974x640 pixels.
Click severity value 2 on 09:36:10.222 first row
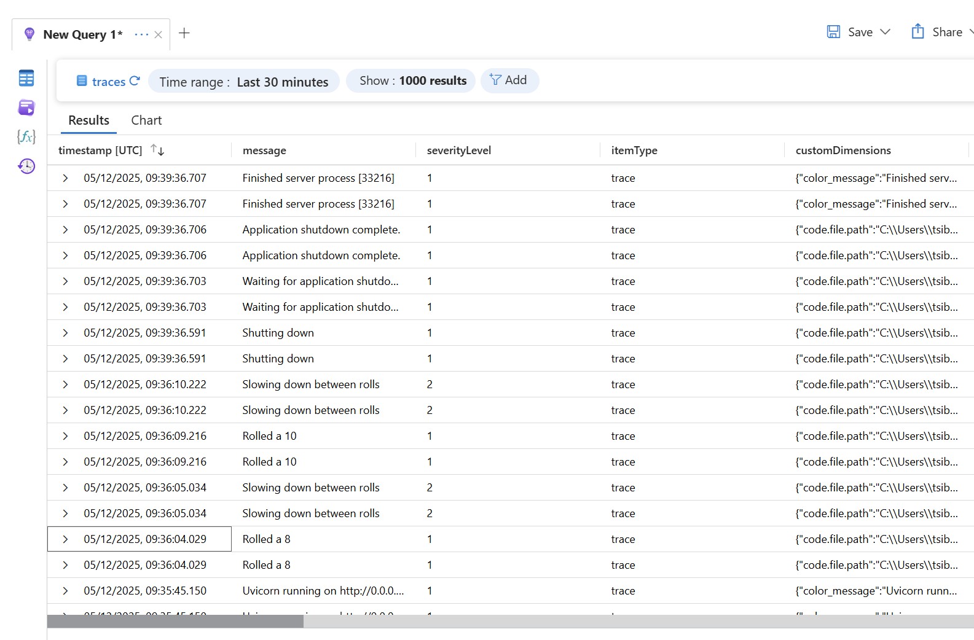click(x=430, y=384)
